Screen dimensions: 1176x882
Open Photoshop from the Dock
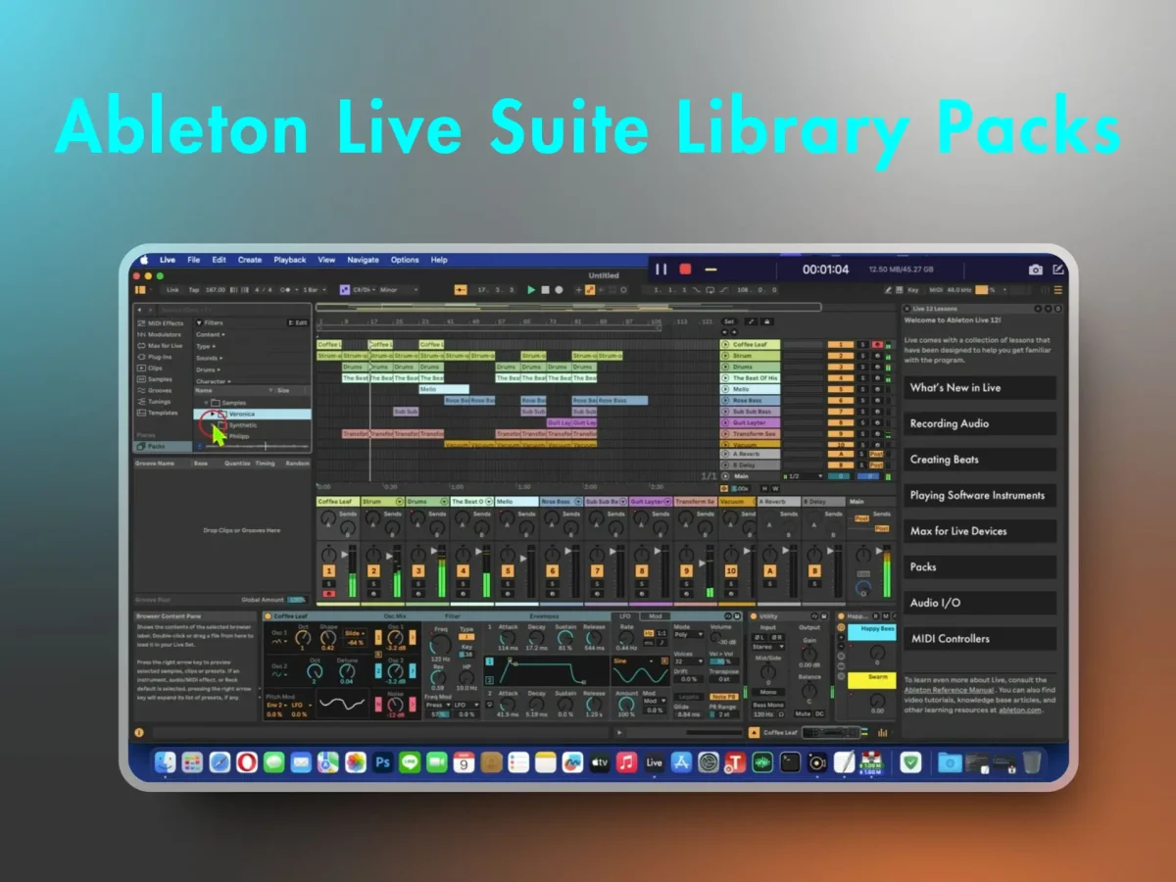coord(383,761)
